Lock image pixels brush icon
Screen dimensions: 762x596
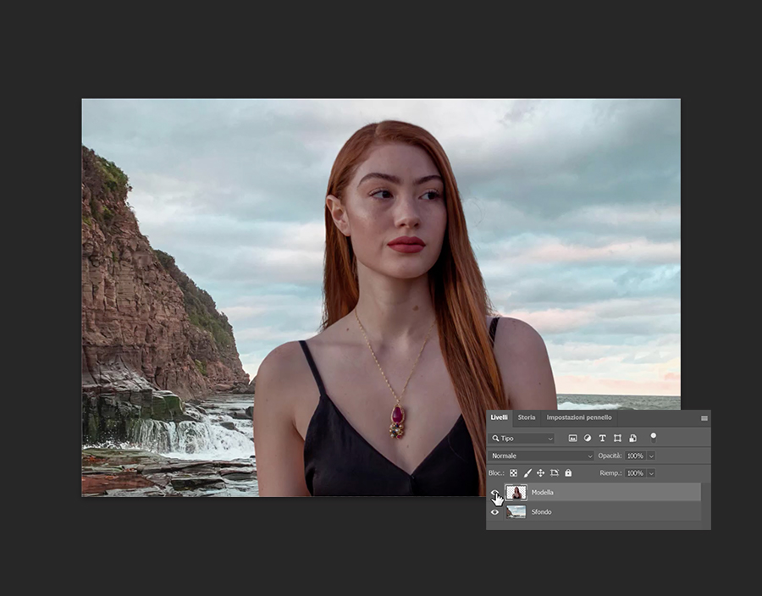tap(527, 472)
